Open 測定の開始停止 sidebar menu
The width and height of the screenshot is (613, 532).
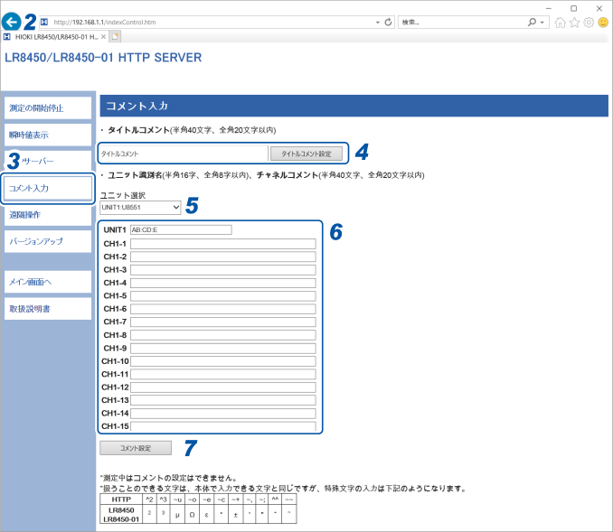coord(48,108)
